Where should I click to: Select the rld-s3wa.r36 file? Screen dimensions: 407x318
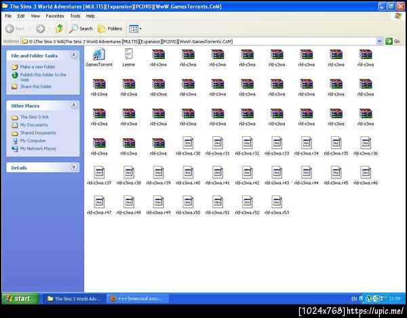366,146
